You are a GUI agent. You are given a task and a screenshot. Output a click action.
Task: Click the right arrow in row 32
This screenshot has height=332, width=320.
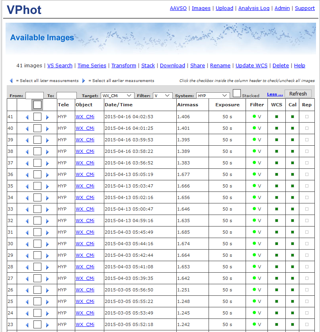pos(47,221)
